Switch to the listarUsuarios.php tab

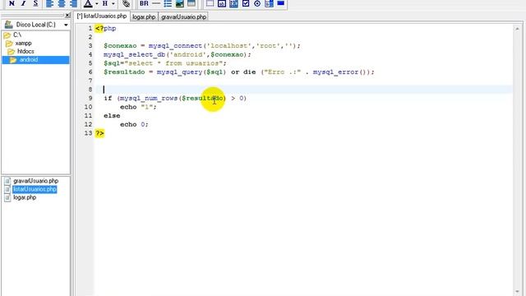click(102, 16)
